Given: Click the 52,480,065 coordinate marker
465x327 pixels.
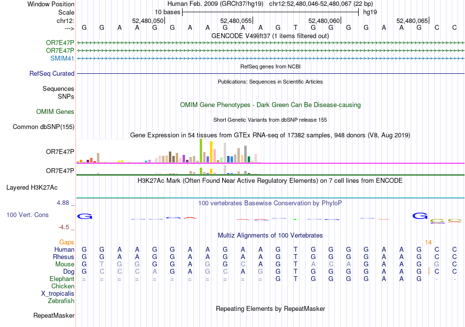Looking at the screenshot, I should pyautogui.click(x=412, y=21).
